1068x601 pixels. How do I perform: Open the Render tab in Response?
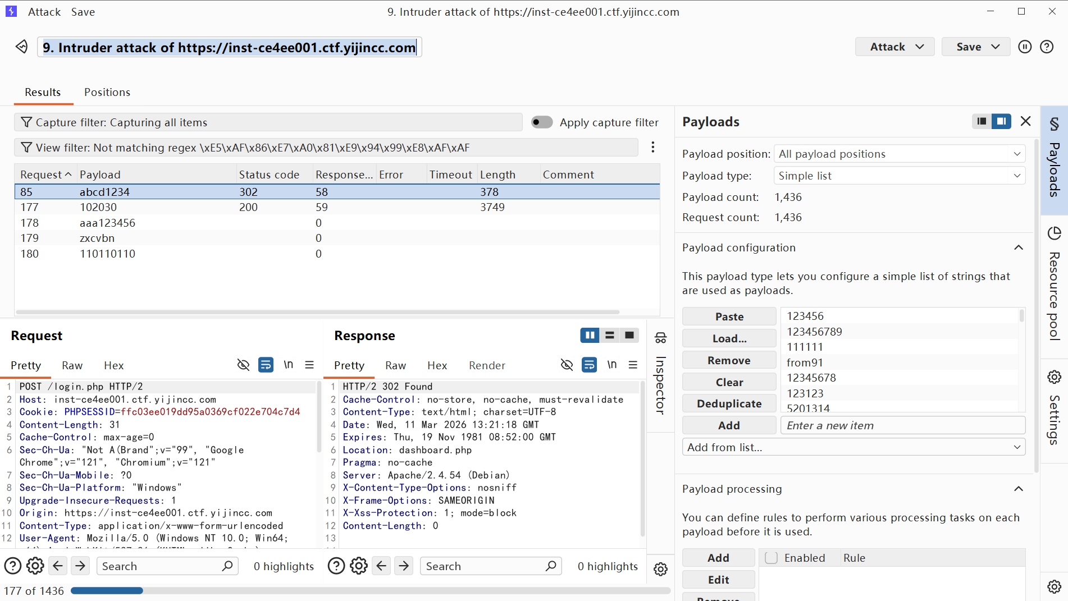point(487,365)
